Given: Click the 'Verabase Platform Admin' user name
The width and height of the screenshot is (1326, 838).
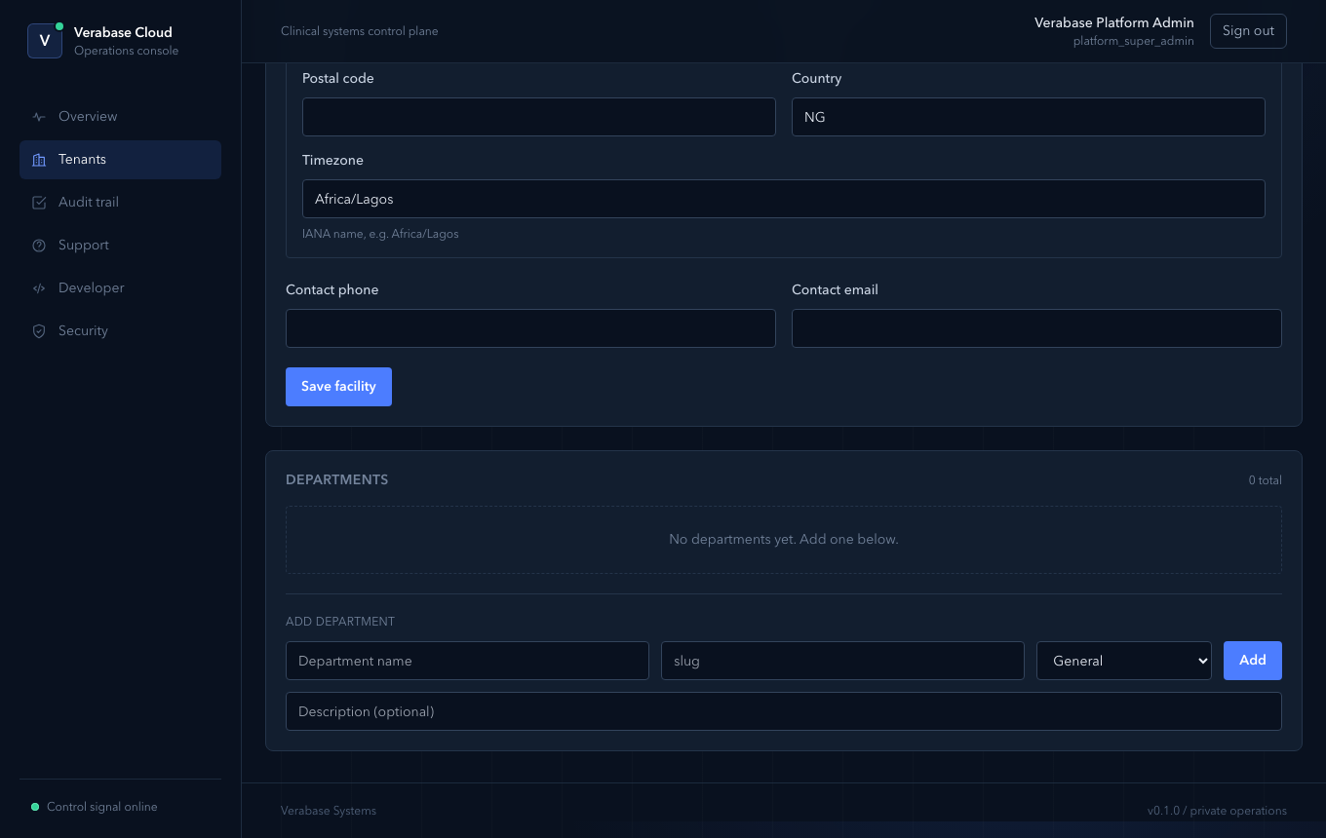Looking at the screenshot, I should pos(1114,22).
